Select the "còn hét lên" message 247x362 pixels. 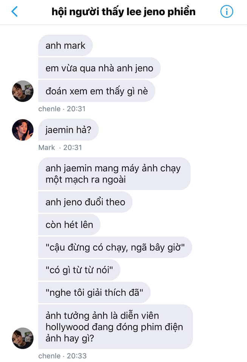click(x=69, y=225)
